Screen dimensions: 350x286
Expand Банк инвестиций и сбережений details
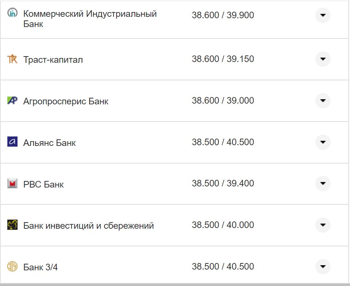click(x=323, y=225)
